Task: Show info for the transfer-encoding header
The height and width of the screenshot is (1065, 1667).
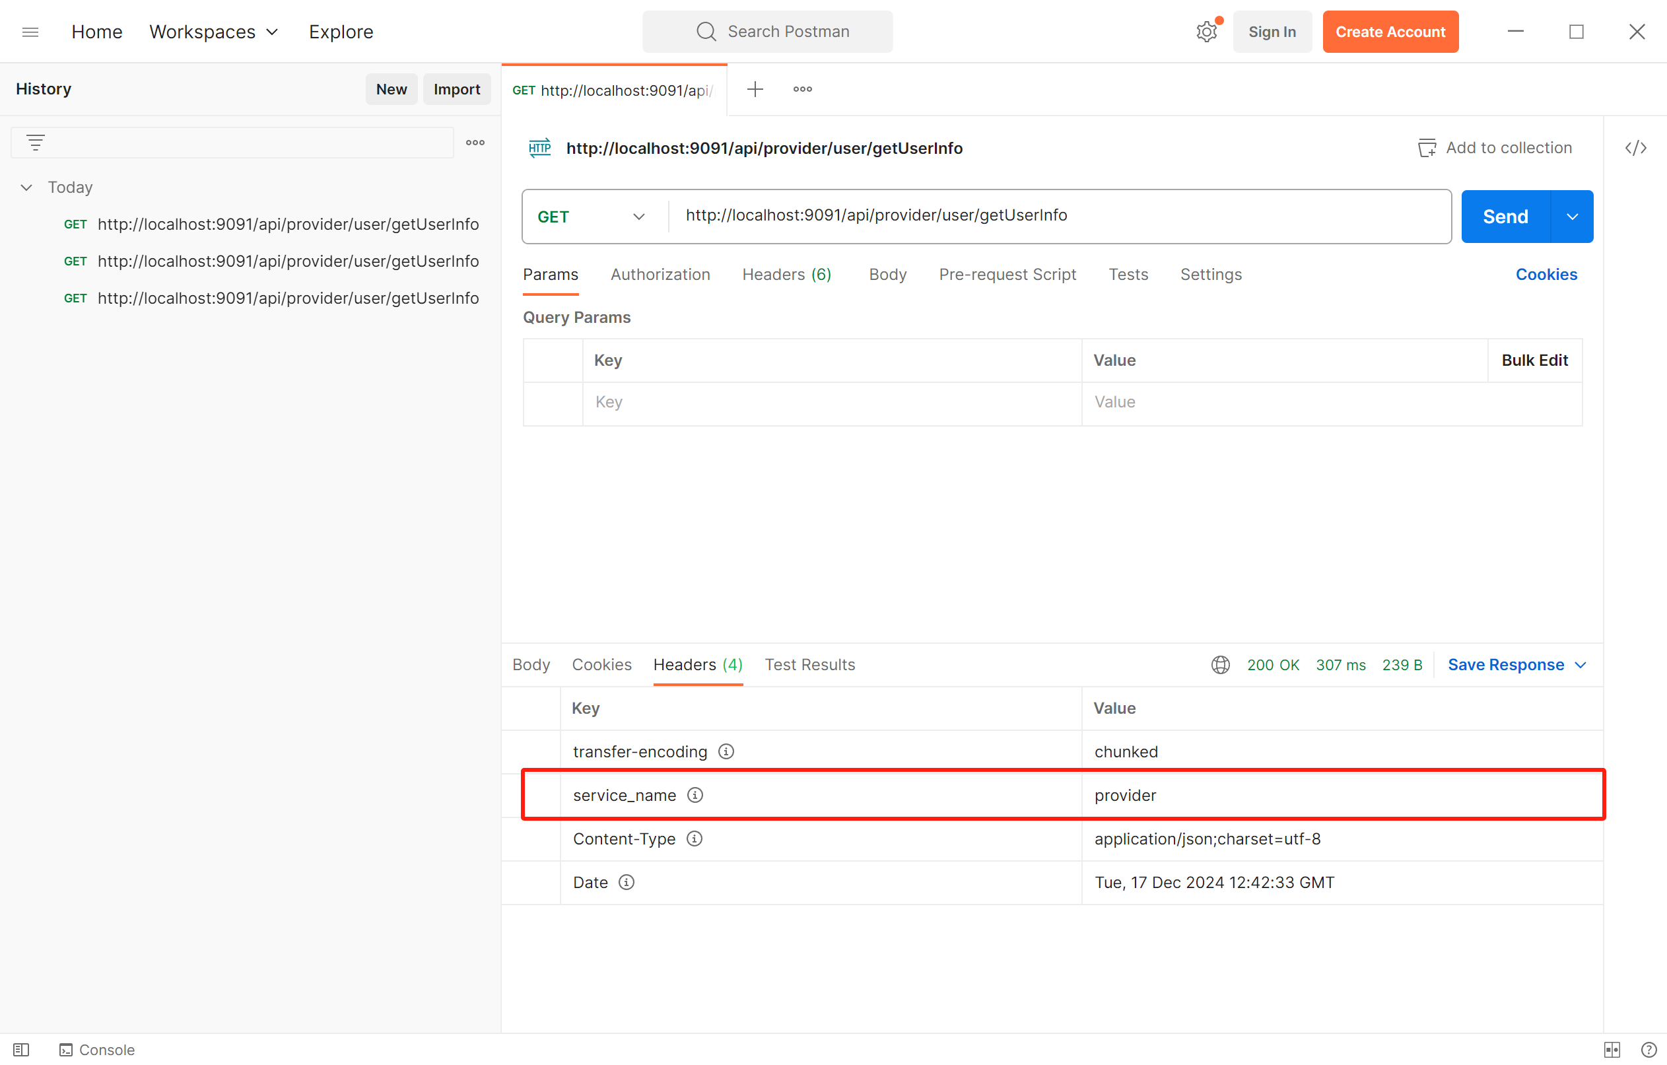Action: [726, 751]
